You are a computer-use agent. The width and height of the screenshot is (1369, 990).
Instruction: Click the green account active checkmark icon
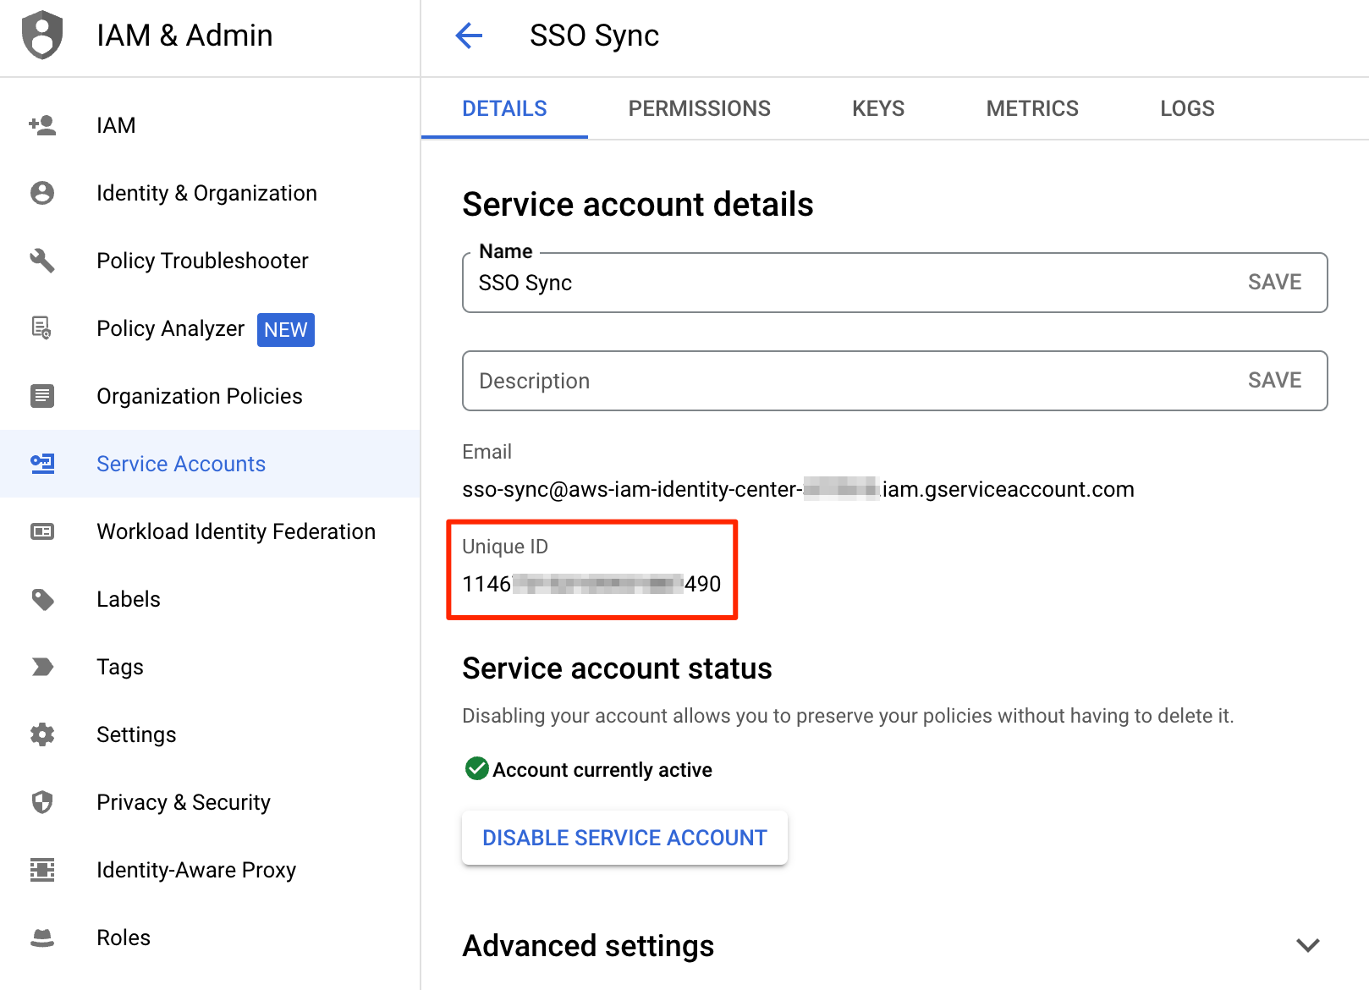click(x=477, y=768)
